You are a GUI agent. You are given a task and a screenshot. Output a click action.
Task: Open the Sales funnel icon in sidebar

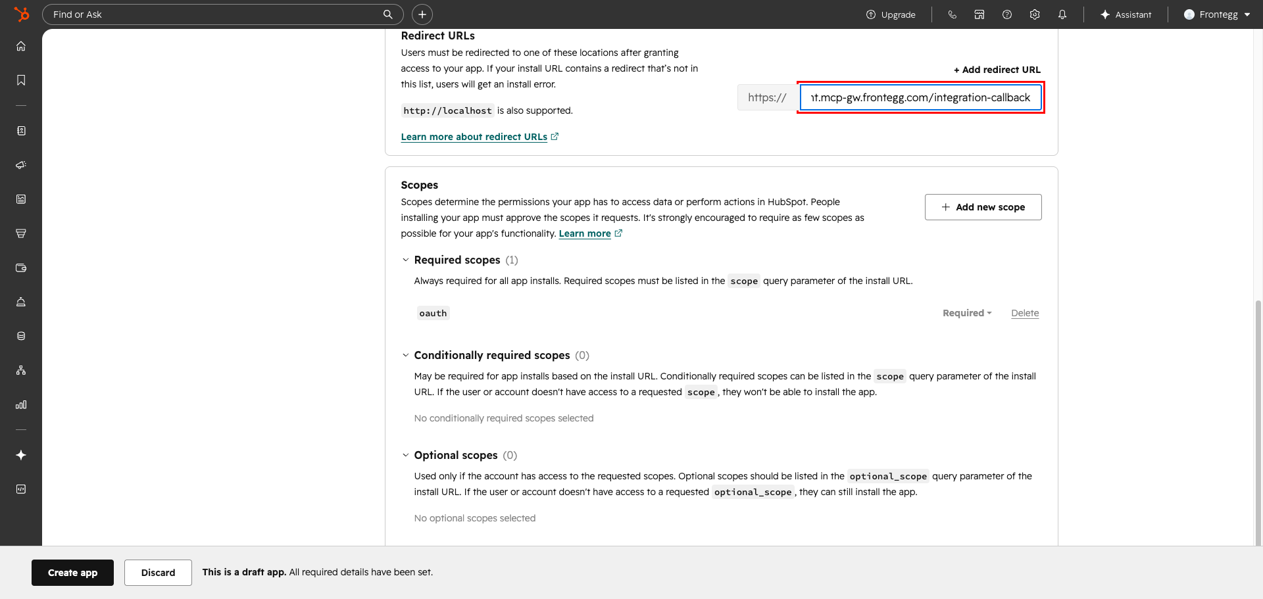pyautogui.click(x=21, y=233)
